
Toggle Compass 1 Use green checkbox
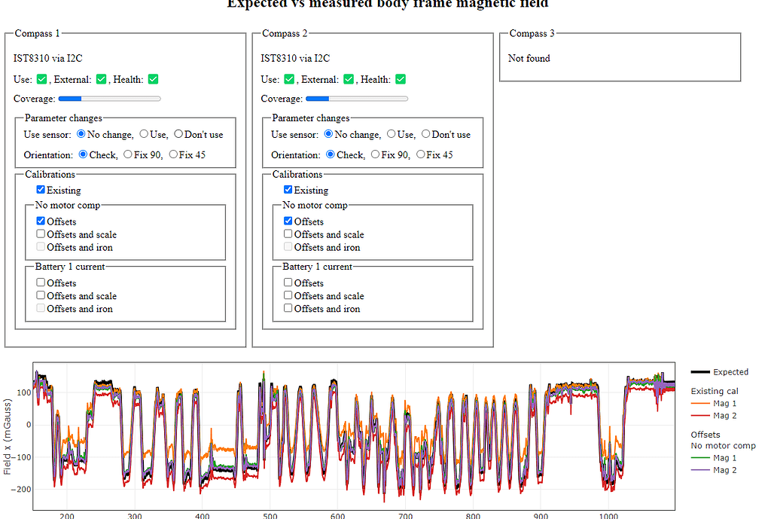[x=41, y=79]
